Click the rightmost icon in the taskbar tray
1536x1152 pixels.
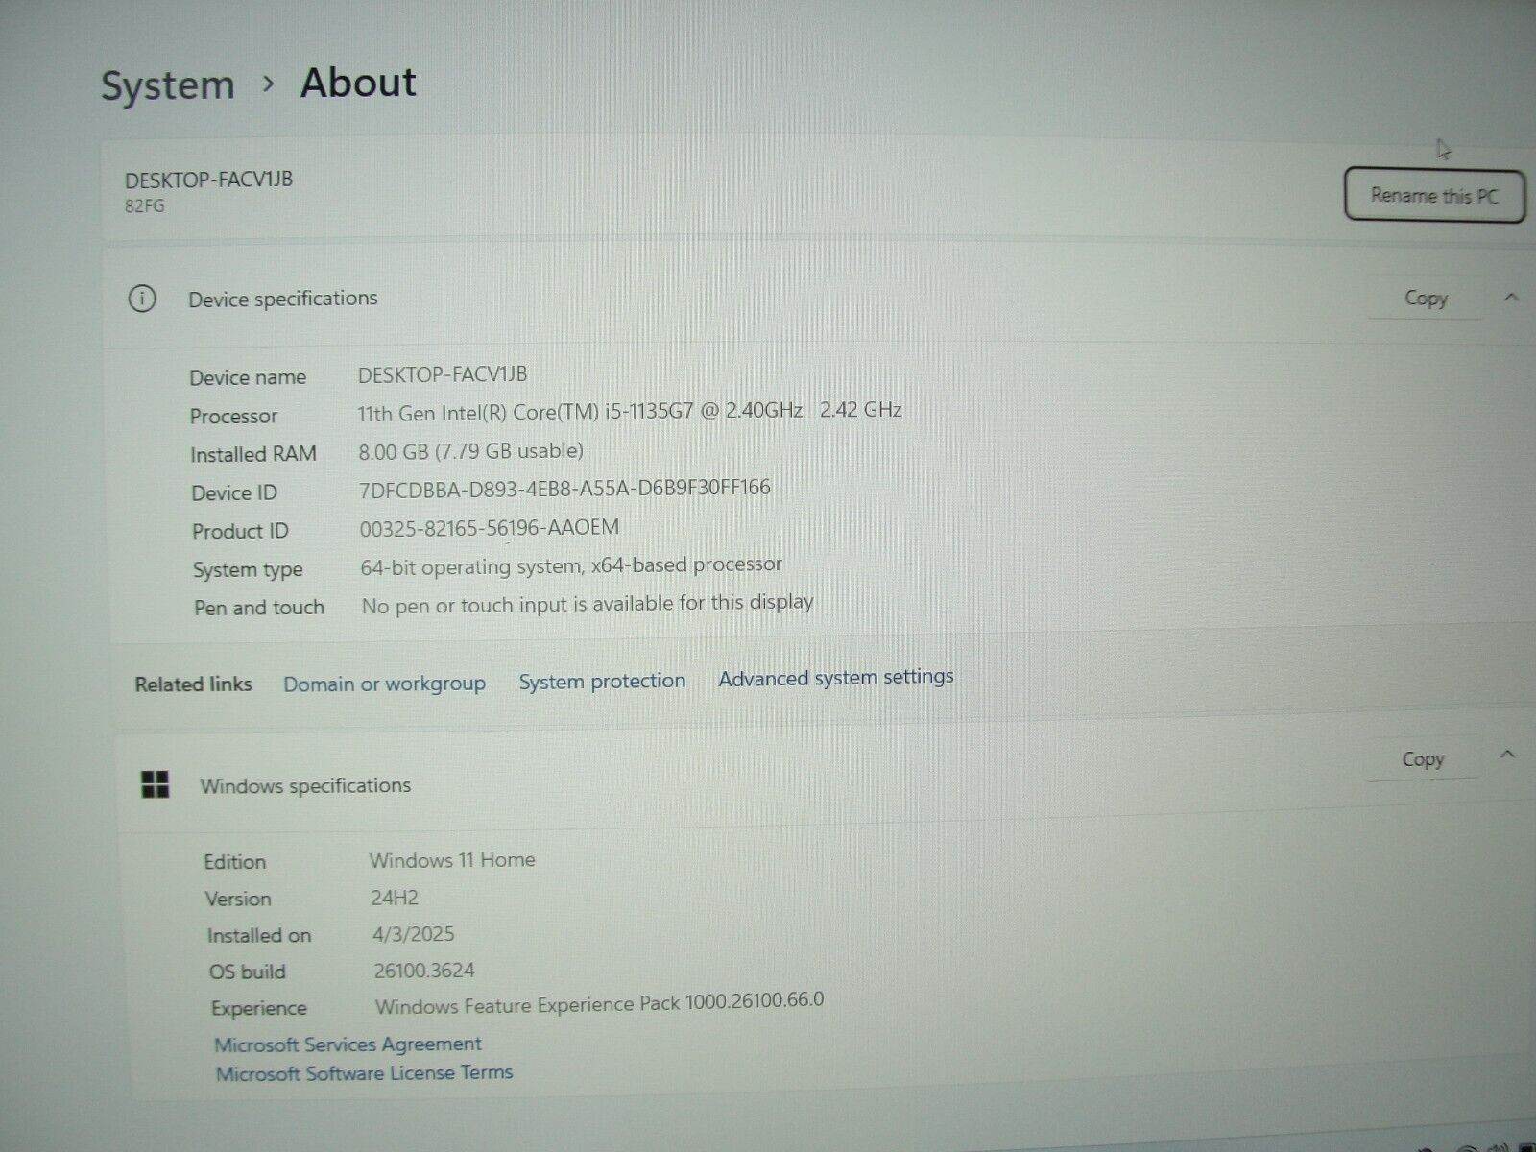[1526, 1148]
